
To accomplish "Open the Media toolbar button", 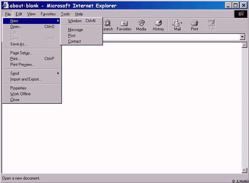I will tap(141, 25).
